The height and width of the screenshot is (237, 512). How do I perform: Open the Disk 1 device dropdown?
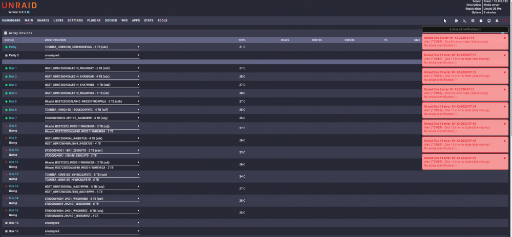tap(92, 68)
